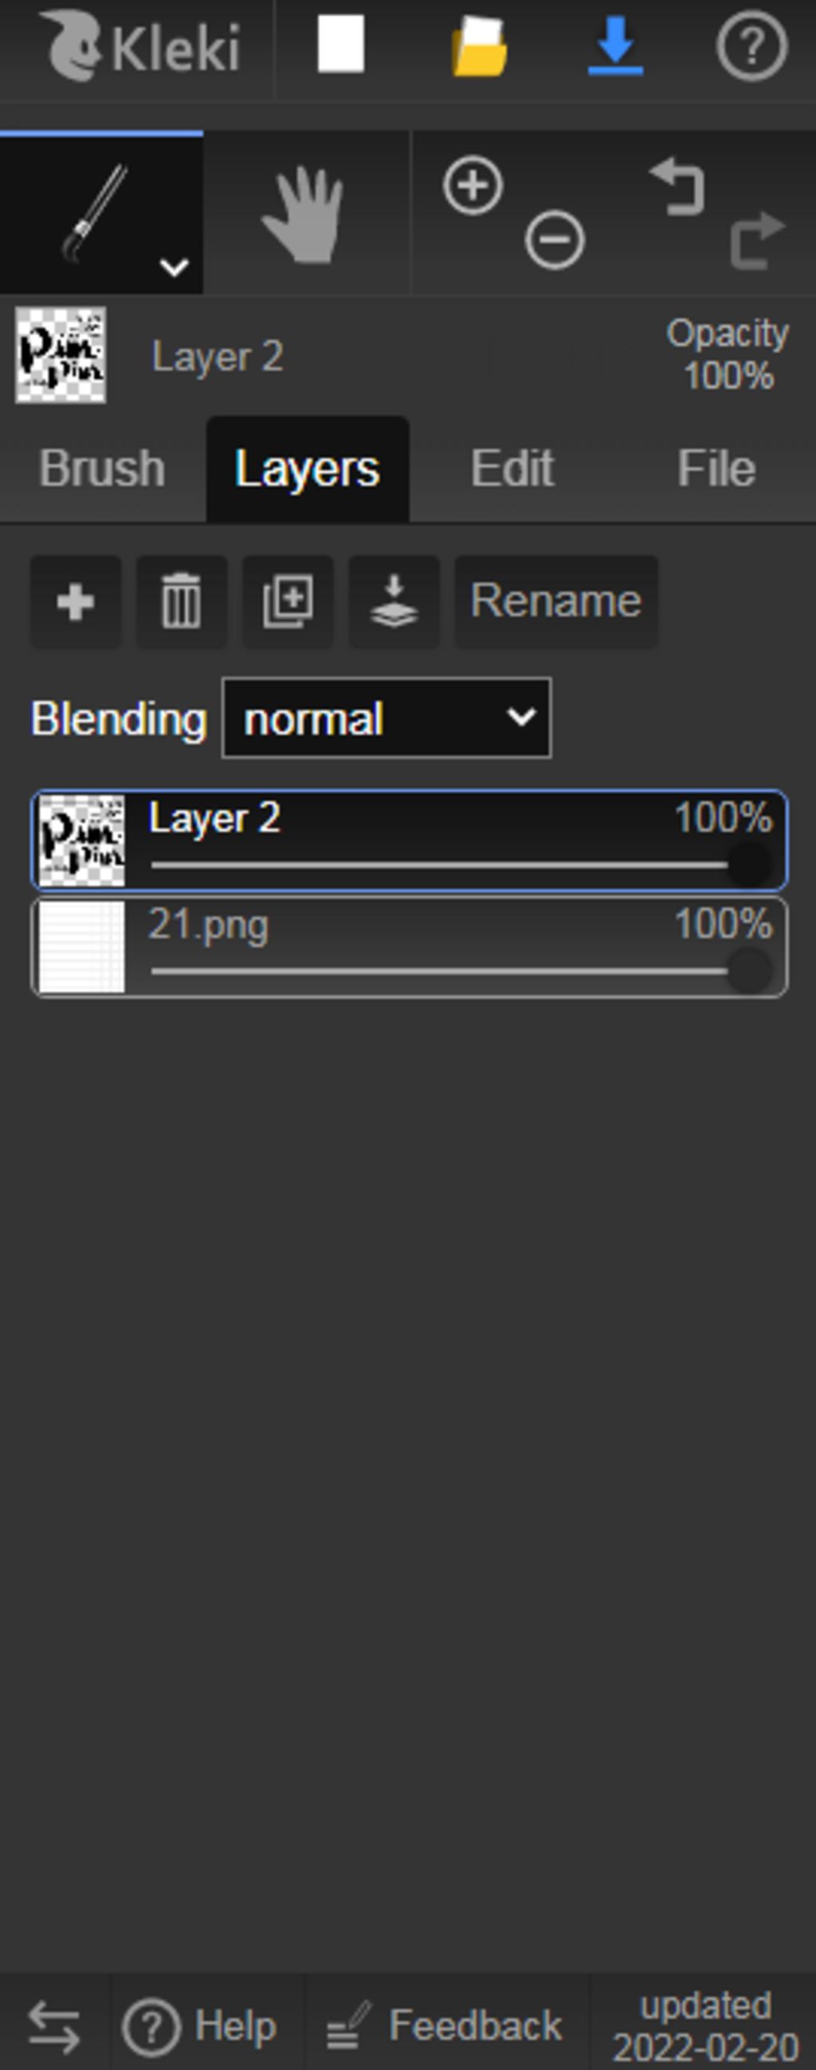Open an image file via the folder icon
Image resolution: width=816 pixels, height=2070 pixels.
pyautogui.click(x=480, y=46)
